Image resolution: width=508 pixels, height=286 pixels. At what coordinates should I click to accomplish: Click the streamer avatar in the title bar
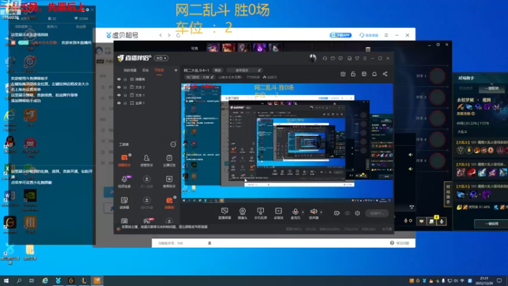click(x=312, y=58)
